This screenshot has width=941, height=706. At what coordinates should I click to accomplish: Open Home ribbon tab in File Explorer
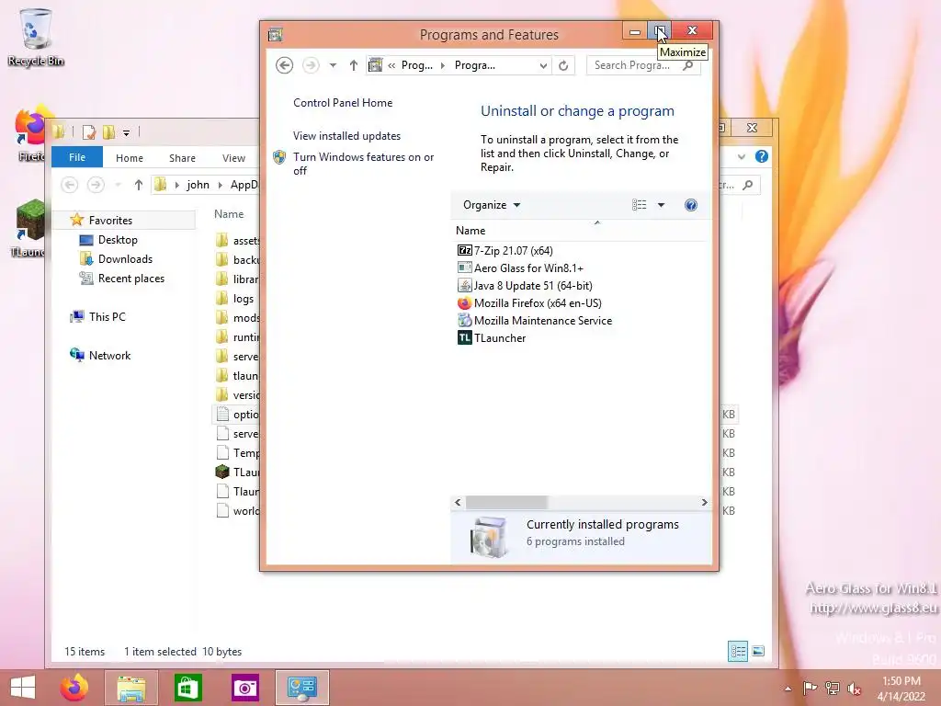pos(130,158)
